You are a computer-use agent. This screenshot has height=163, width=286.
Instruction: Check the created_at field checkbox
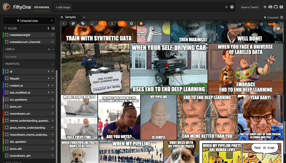[x=7, y=86]
